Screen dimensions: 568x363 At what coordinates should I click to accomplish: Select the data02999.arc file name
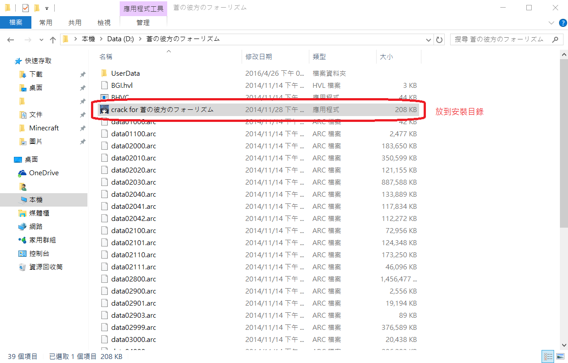pyautogui.click(x=134, y=327)
